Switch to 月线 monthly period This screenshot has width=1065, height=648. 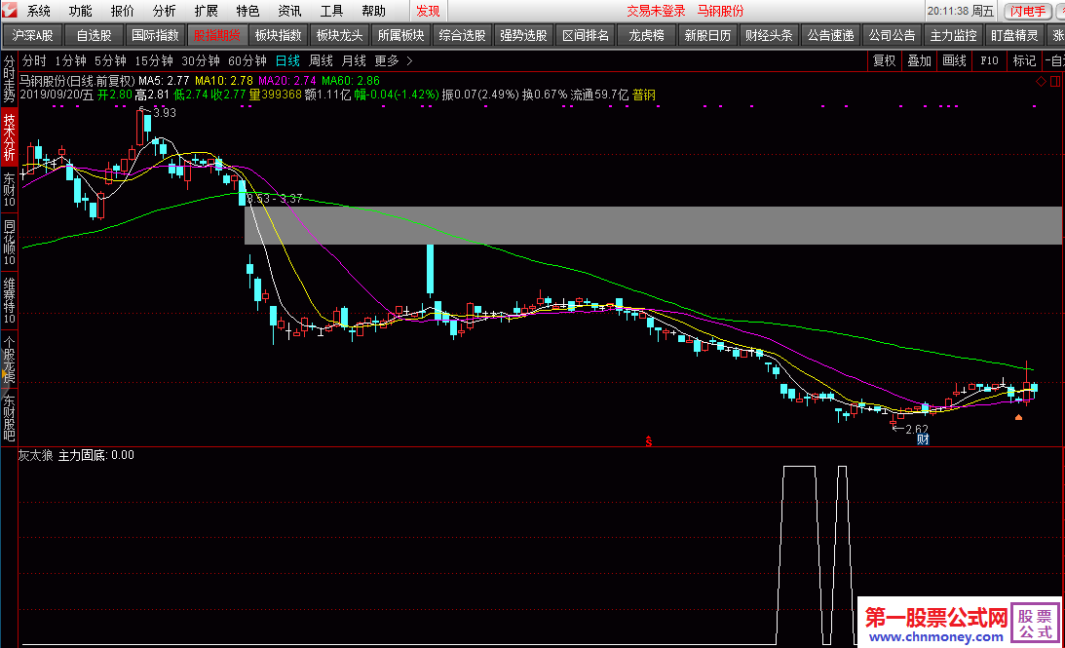click(x=353, y=60)
